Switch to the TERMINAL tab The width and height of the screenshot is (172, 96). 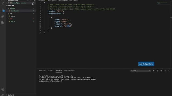pos(59,71)
